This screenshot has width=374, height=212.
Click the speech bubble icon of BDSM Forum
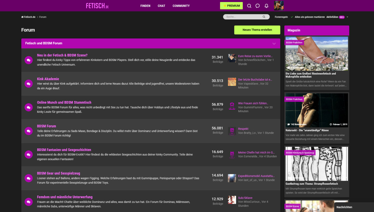click(x=28, y=131)
